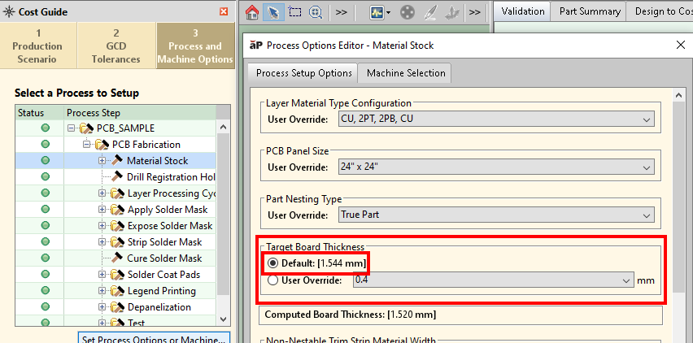Viewport: 693px width, 343px height.
Task: Click process tree scrollbar up arrow
Action: pos(224,128)
